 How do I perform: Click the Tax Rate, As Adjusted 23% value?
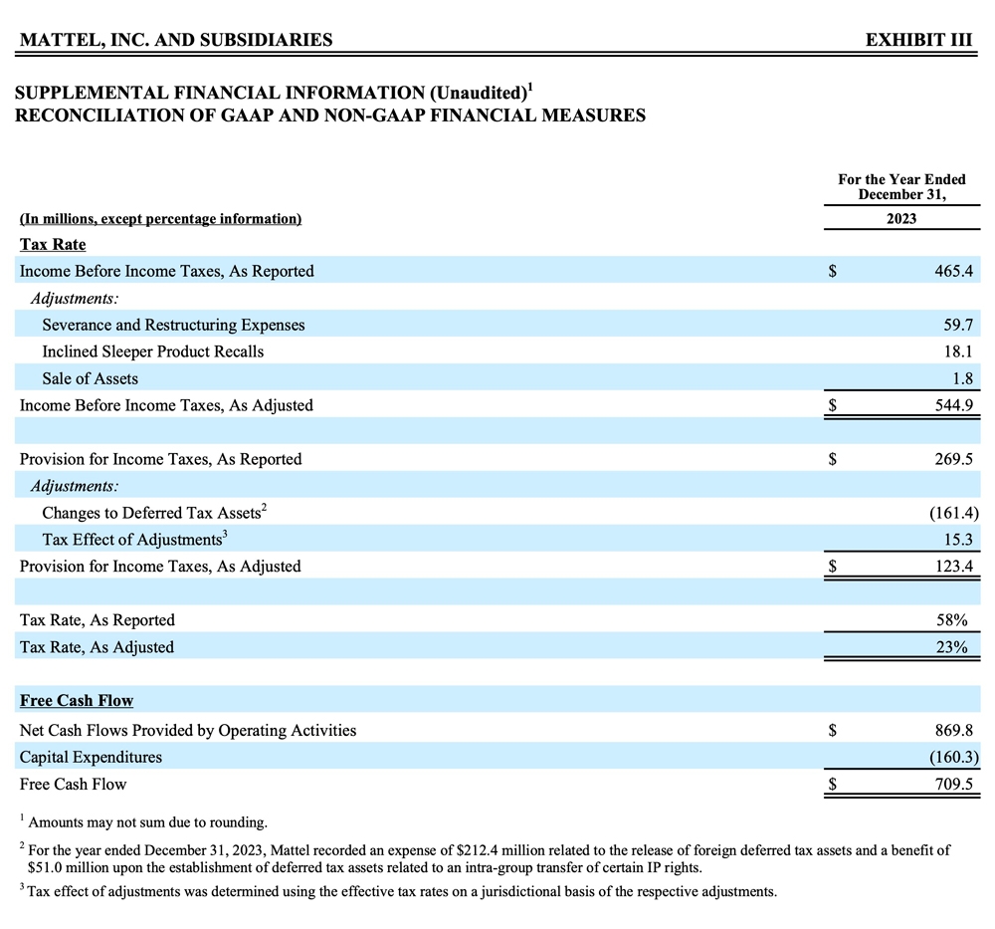[x=959, y=647]
